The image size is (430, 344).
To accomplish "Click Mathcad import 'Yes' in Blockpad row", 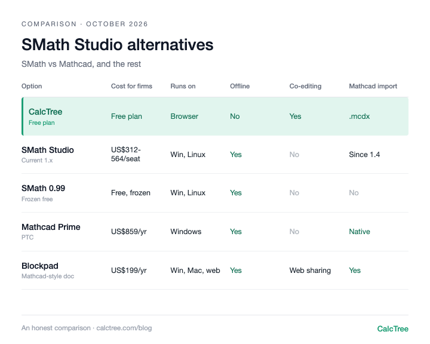I will pos(355,271).
